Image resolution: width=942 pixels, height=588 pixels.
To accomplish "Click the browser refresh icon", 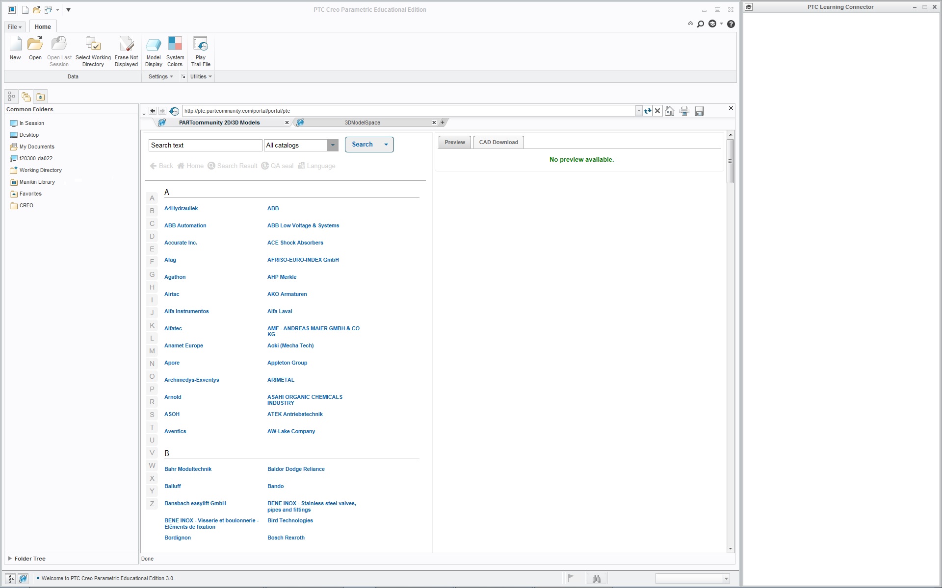I will [x=648, y=111].
